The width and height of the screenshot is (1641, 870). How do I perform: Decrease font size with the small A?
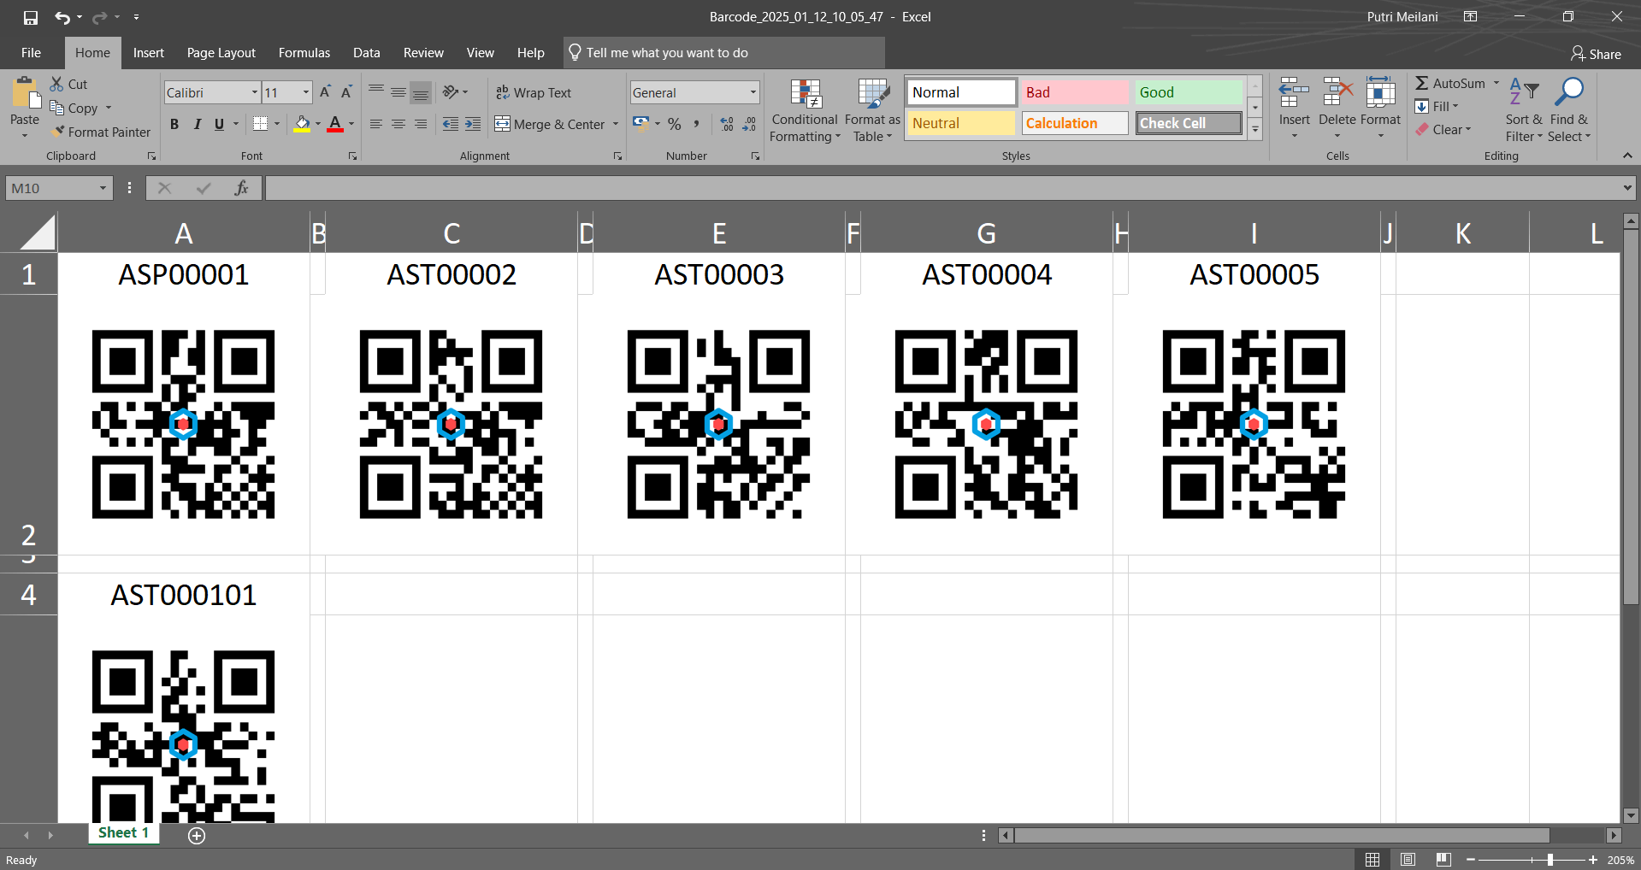pyautogui.click(x=346, y=92)
